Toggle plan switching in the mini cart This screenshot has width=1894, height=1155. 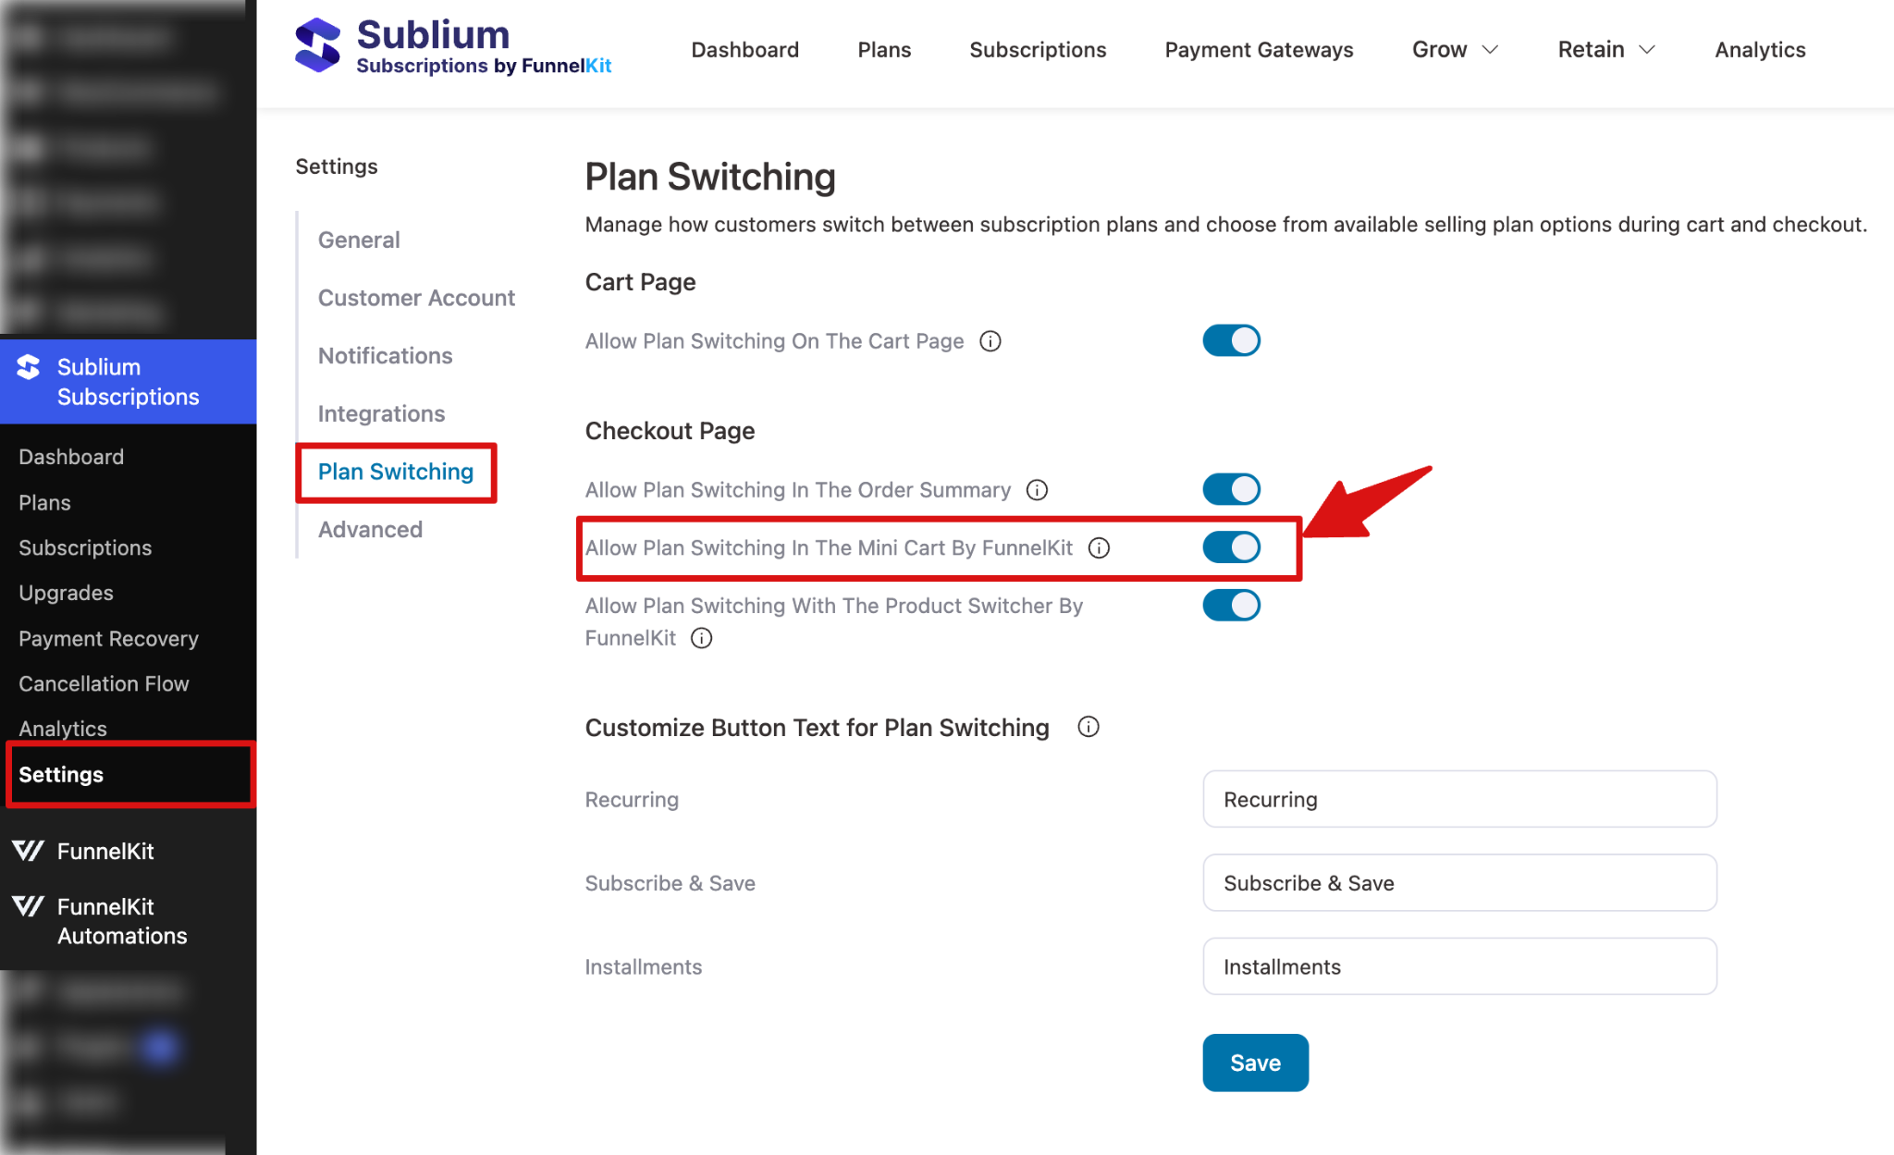1230,547
